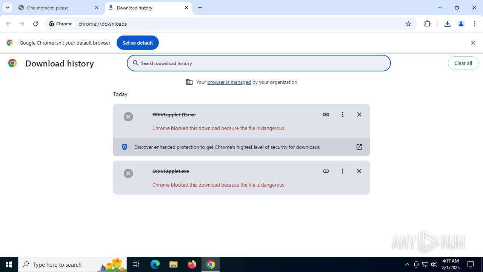Open the notification center
This screenshot has width=483, height=272.
471,264
